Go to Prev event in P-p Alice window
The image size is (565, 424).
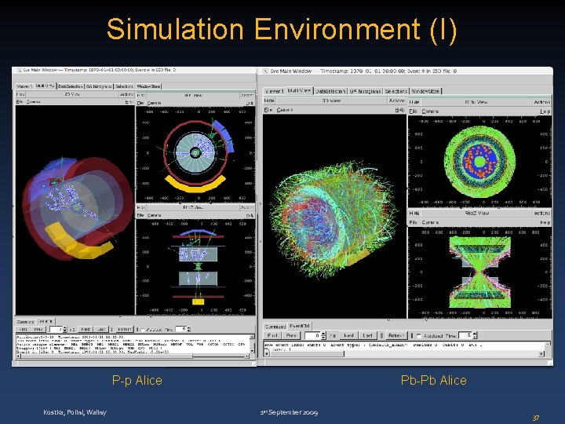coord(38,329)
